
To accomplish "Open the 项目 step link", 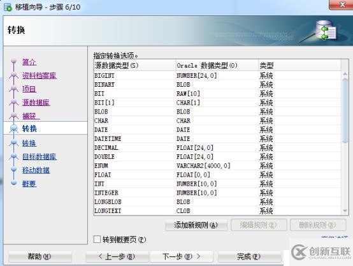I will pos(29,89).
